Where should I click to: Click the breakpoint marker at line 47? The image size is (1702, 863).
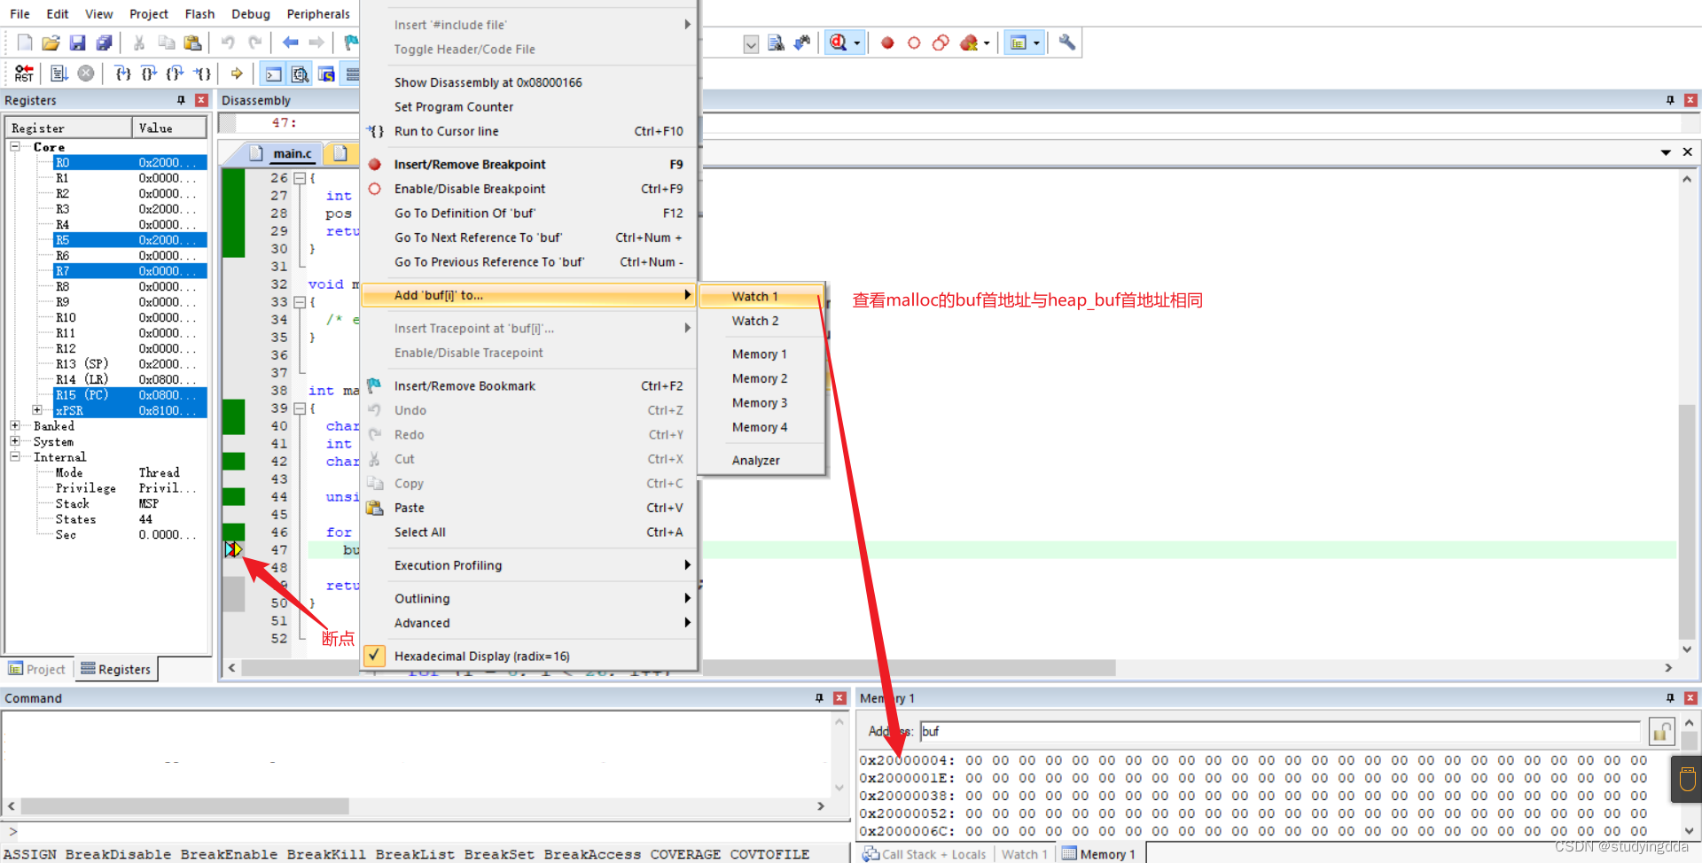point(233,549)
